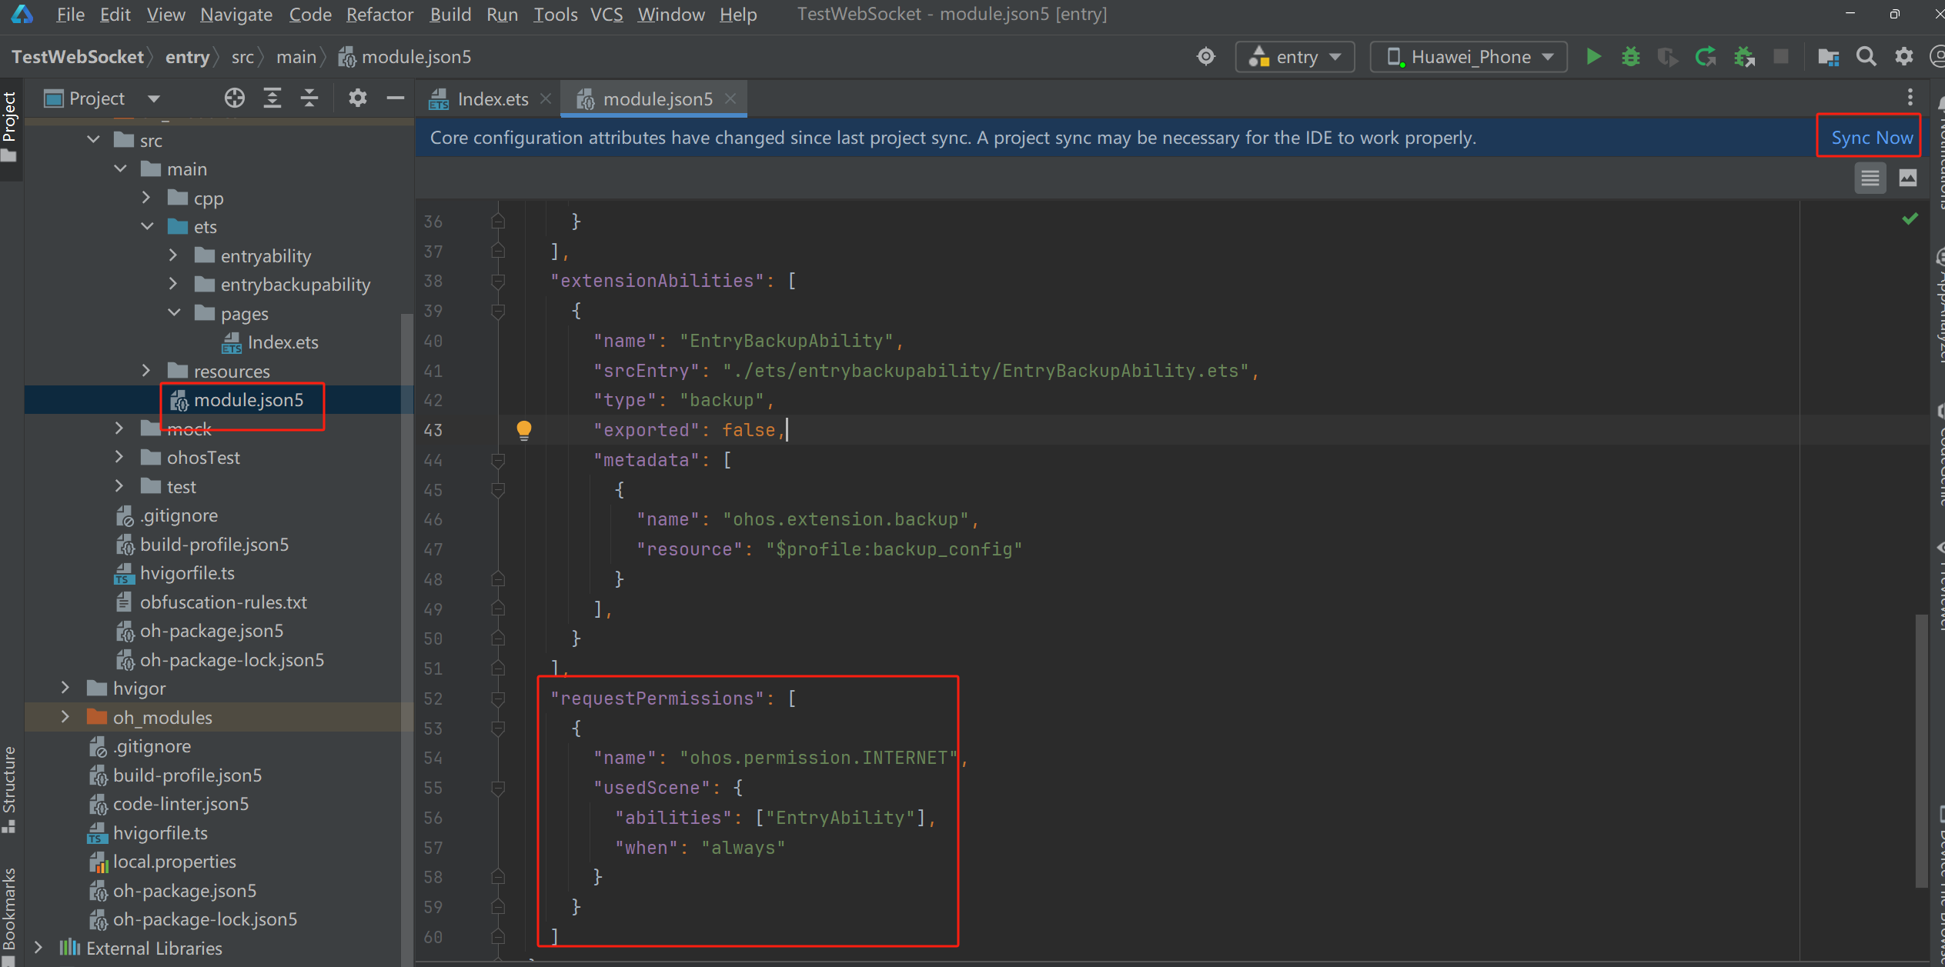Click the intention lightbulb on line 43
This screenshot has height=967, width=1945.
(523, 430)
